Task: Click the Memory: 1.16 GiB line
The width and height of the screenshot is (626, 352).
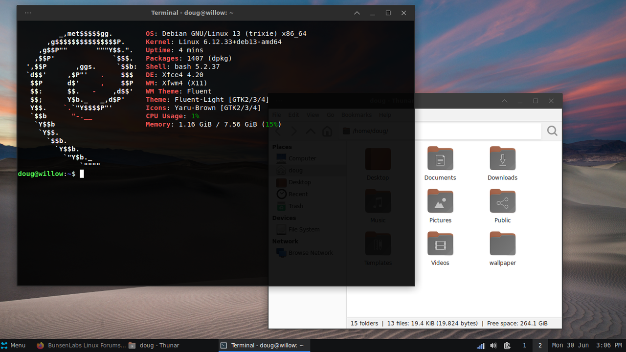Action: click(214, 125)
